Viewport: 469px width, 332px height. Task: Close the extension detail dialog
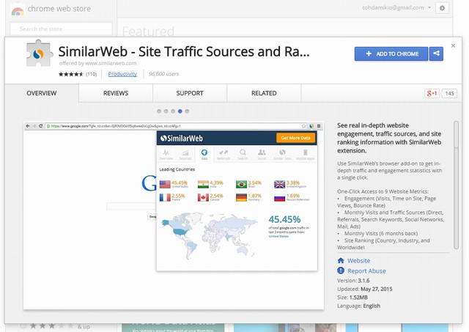tap(453, 45)
